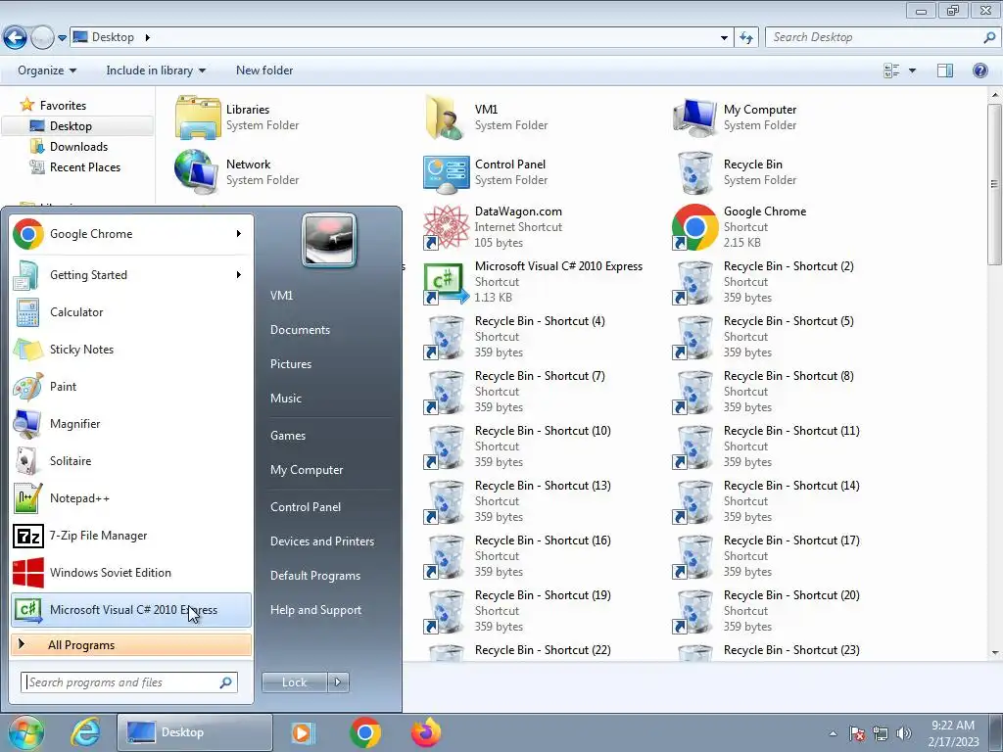Open Internet Explorer from the taskbar
Screen dimensions: 1003x752
coord(85,732)
